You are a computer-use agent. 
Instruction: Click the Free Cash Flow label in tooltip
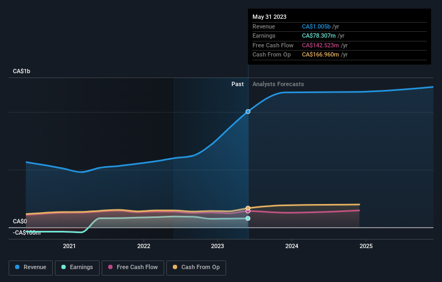click(x=273, y=45)
